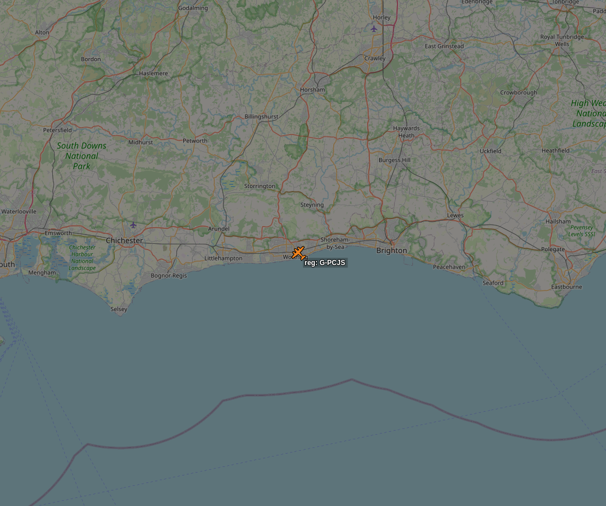Click the Pevensey Levels SSSI label
Screen dimensions: 606x506
pyautogui.click(x=582, y=231)
